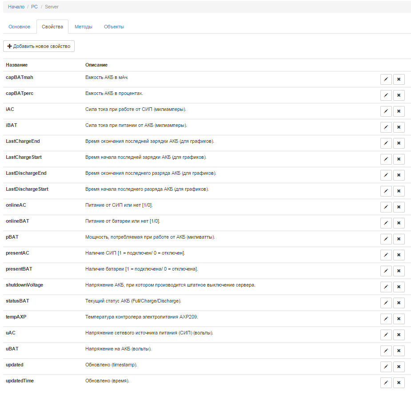The height and width of the screenshot is (393, 411).
Task: Edit the iAC property via pencil icon
Action: 386,111
